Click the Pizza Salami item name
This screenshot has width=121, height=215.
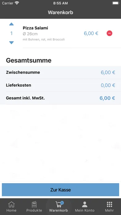35,28
